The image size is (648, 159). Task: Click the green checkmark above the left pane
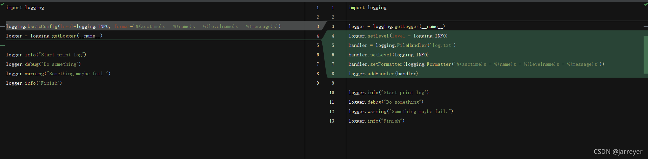click(x=2, y=4)
